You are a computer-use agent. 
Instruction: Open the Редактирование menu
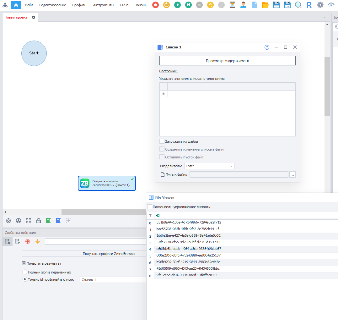(x=53, y=5)
